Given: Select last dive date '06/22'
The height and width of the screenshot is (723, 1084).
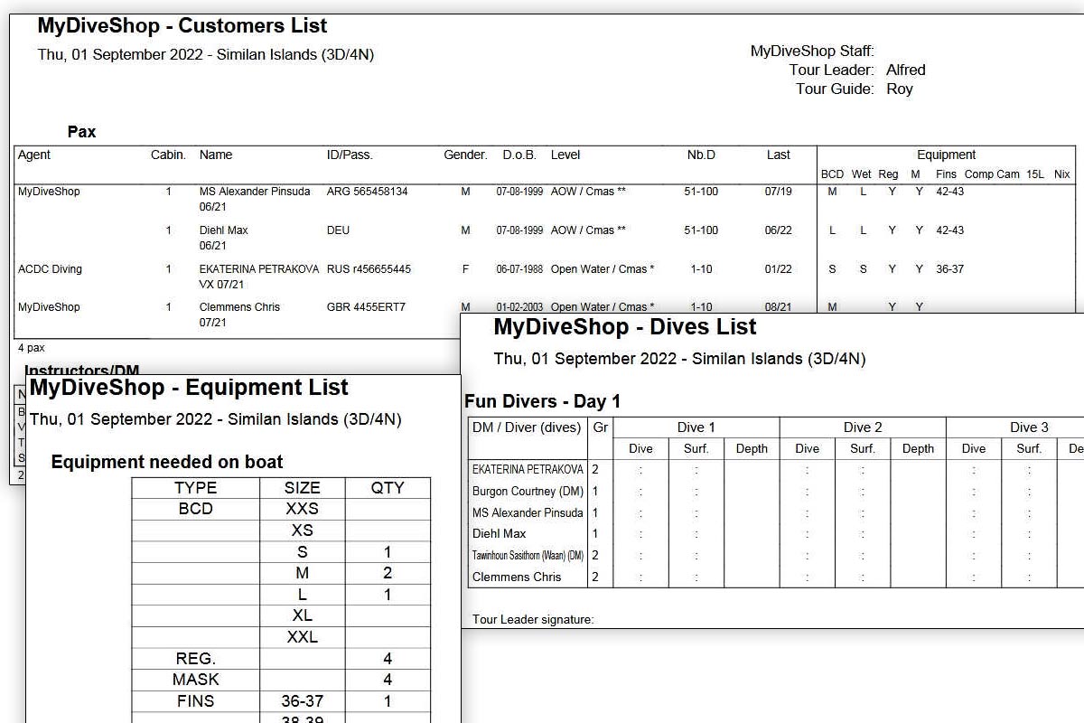Looking at the screenshot, I should [x=779, y=230].
